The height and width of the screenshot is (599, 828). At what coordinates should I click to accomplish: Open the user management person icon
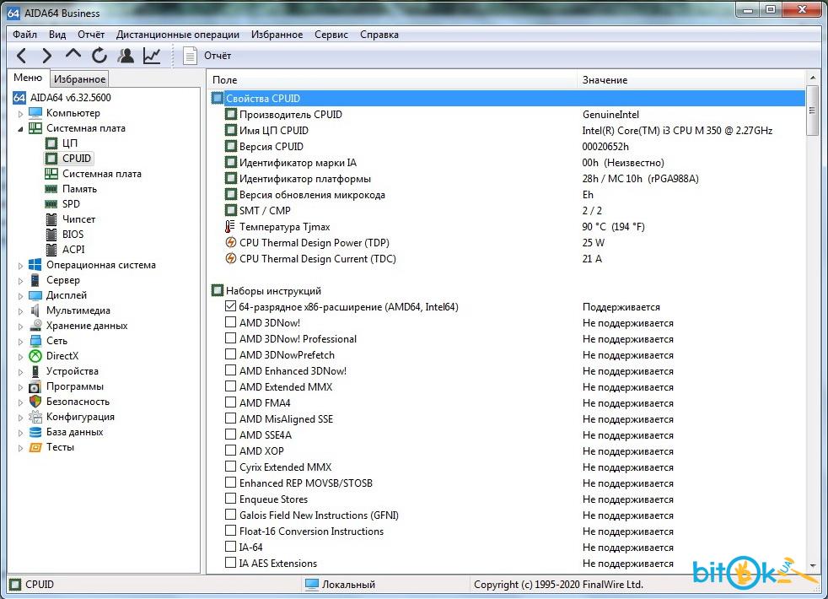[x=126, y=56]
